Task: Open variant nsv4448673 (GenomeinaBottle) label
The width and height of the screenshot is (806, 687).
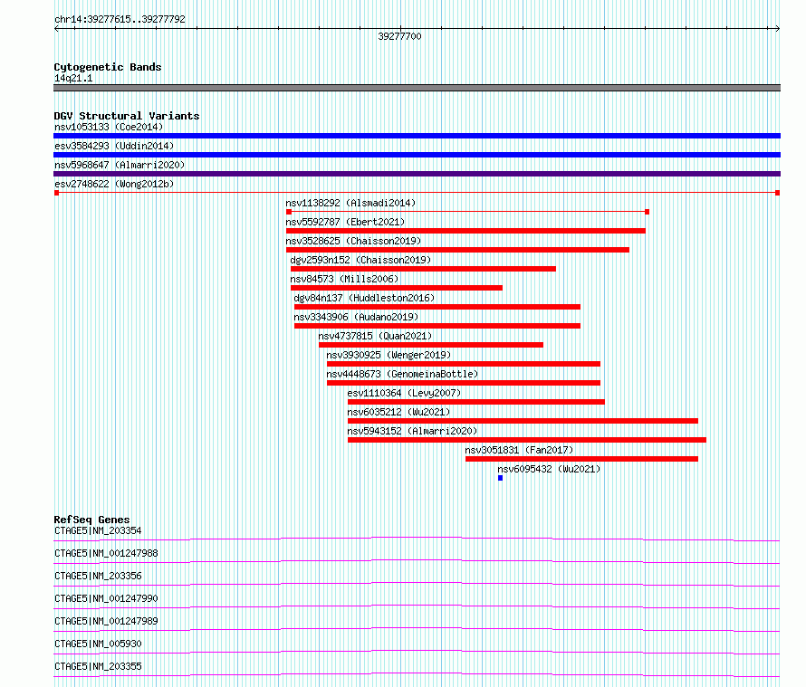Action: coord(402,374)
